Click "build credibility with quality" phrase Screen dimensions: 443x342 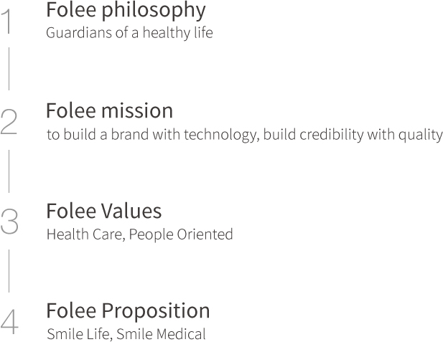point(353,135)
